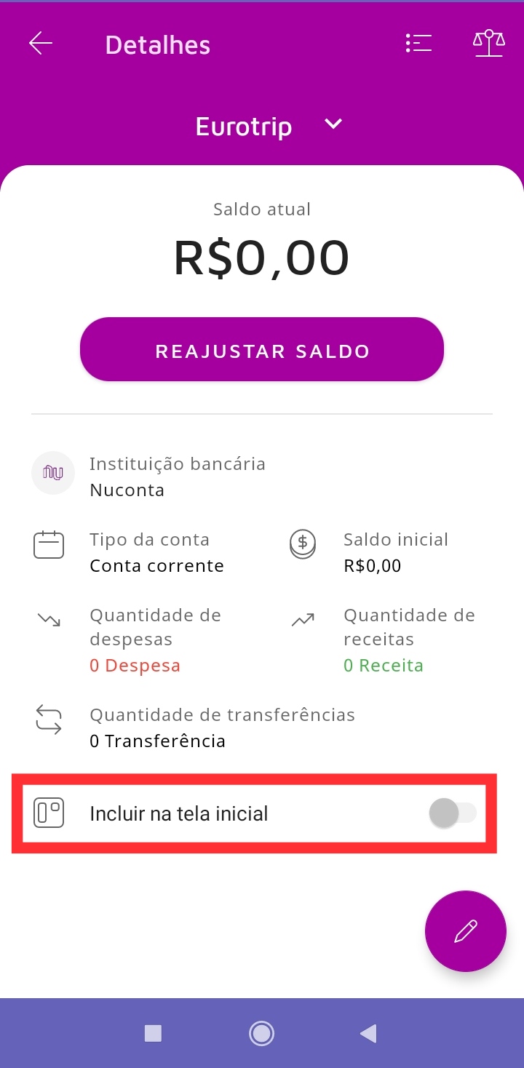Open the transactions list icon
The image size is (524, 1068).
418,44
